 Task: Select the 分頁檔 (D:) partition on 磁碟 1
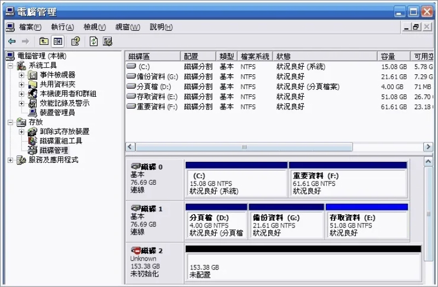(216, 221)
